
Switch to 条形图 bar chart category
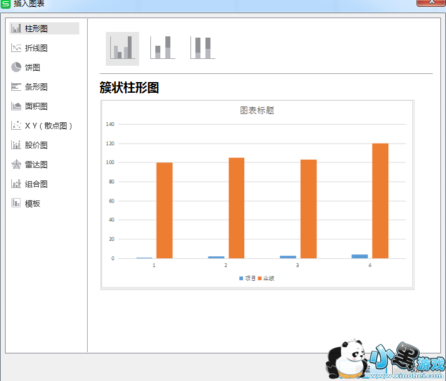(x=36, y=86)
